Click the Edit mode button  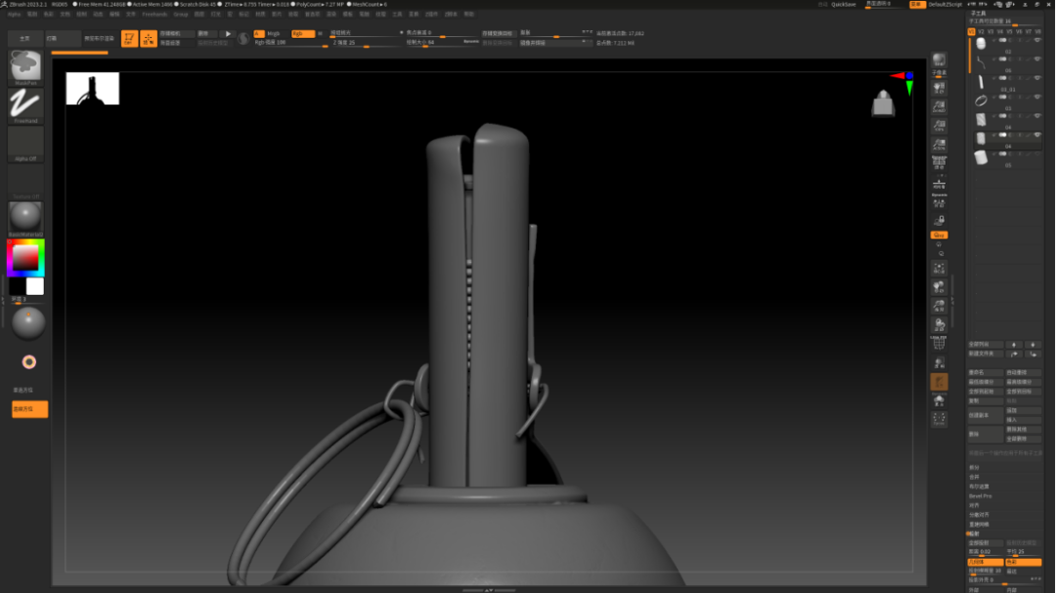coord(129,38)
